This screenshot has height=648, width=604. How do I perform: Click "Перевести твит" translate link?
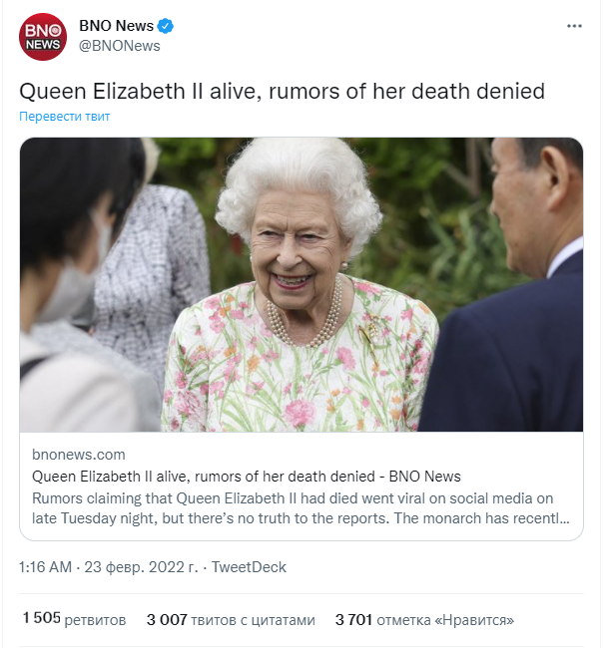[65, 117]
